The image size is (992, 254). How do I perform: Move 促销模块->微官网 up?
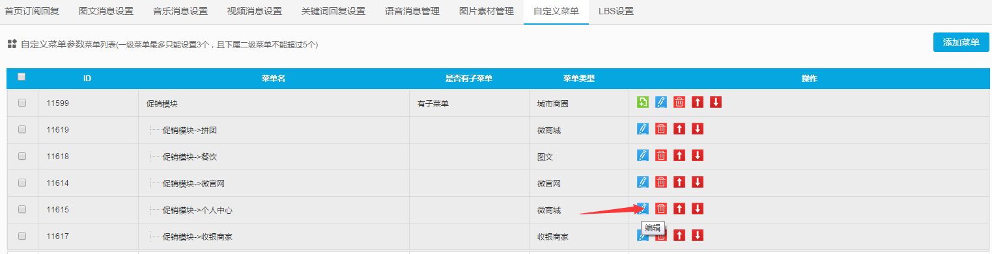[x=679, y=182]
